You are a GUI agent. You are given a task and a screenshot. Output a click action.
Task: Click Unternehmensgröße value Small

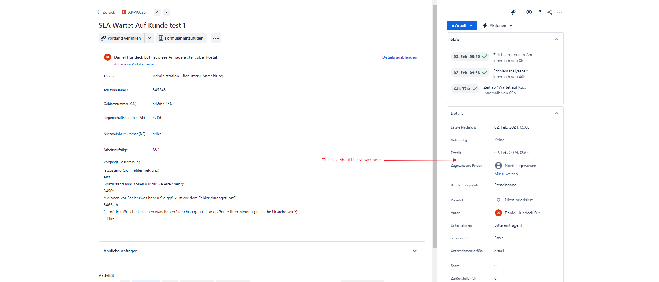[x=499, y=251]
